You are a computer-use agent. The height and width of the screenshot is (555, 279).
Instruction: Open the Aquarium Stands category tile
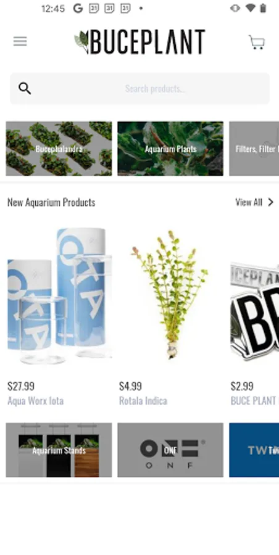point(59,450)
